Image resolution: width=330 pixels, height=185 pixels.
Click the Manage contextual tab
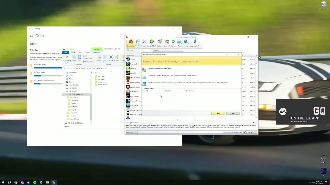(97, 49)
